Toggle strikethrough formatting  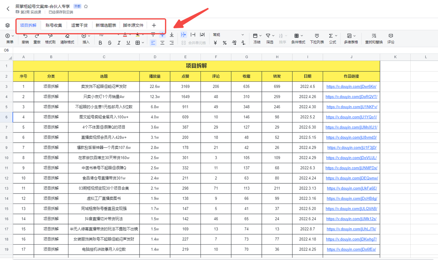coord(109,43)
